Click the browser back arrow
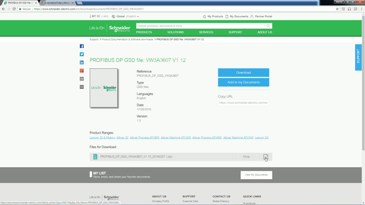Image resolution: width=365 pixels, height=205 pixels. tap(3, 9)
